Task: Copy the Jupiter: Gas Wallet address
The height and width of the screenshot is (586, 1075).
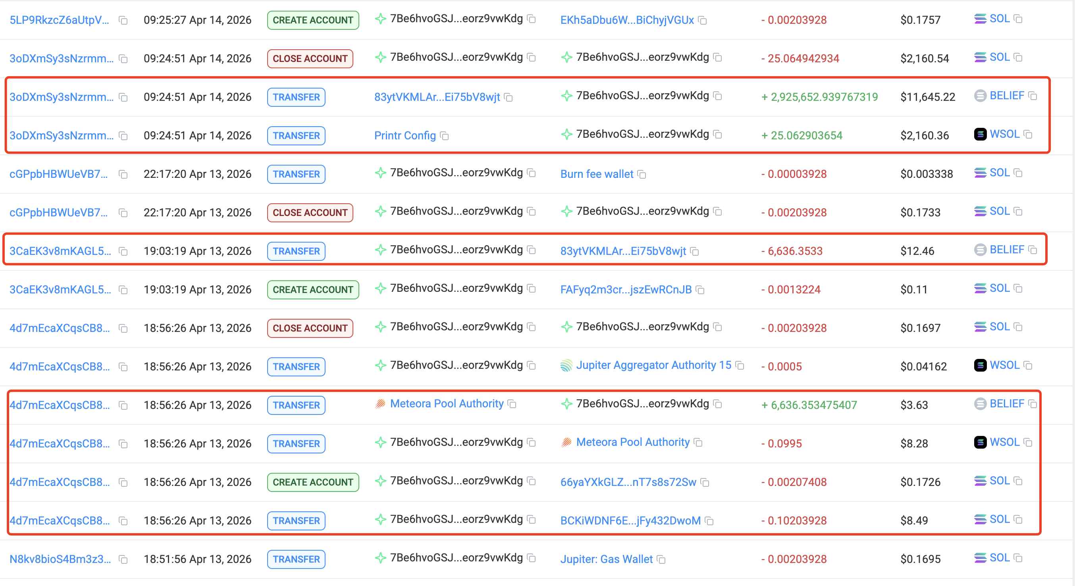Action: [661, 560]
